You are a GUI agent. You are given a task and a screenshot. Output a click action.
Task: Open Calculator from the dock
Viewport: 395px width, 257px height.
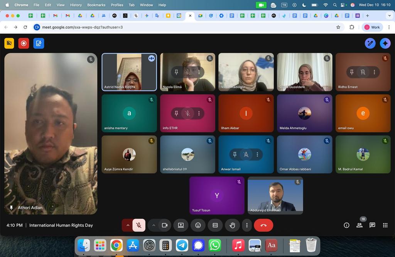pos(165,245)
